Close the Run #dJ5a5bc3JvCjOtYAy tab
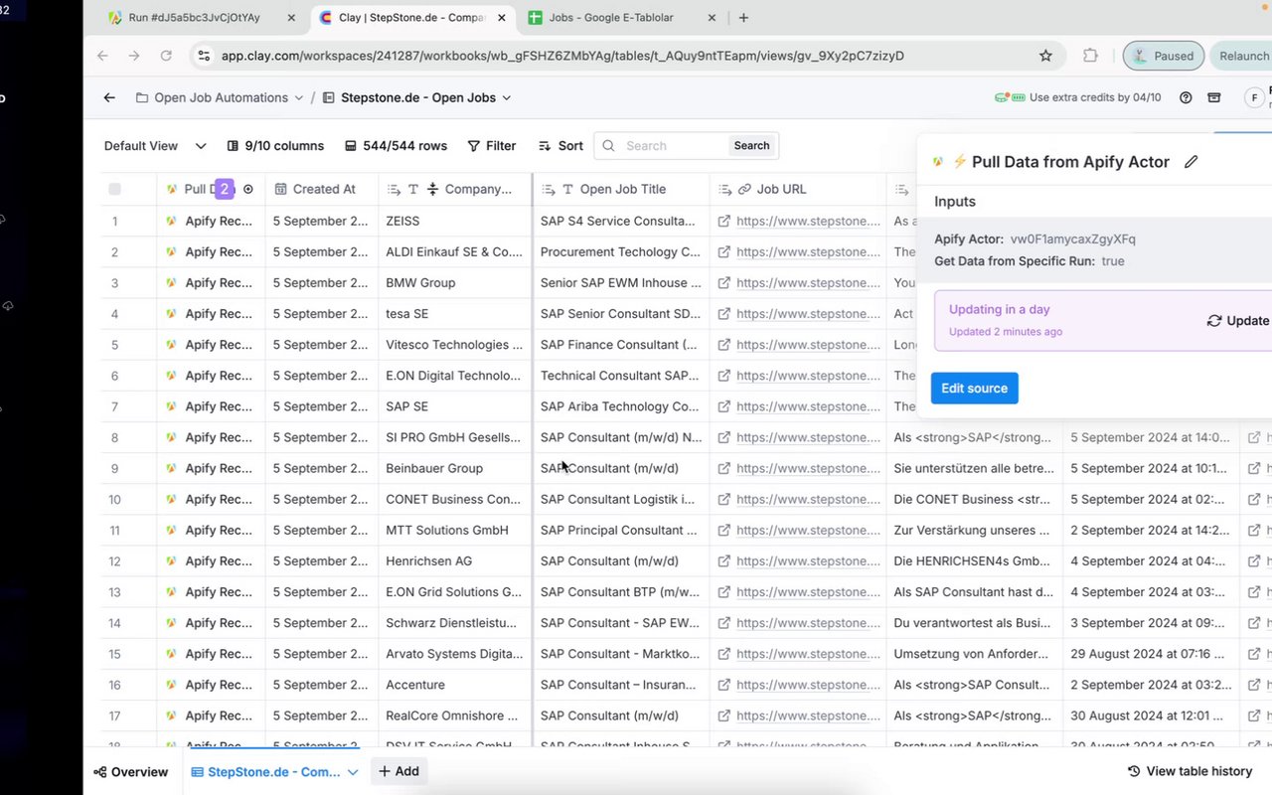Viewport: 1272px width, 795px height. pos(290,18)
